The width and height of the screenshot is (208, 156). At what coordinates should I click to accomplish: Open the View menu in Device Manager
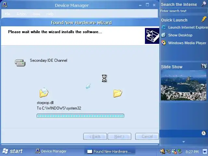(x=36, y=14)
